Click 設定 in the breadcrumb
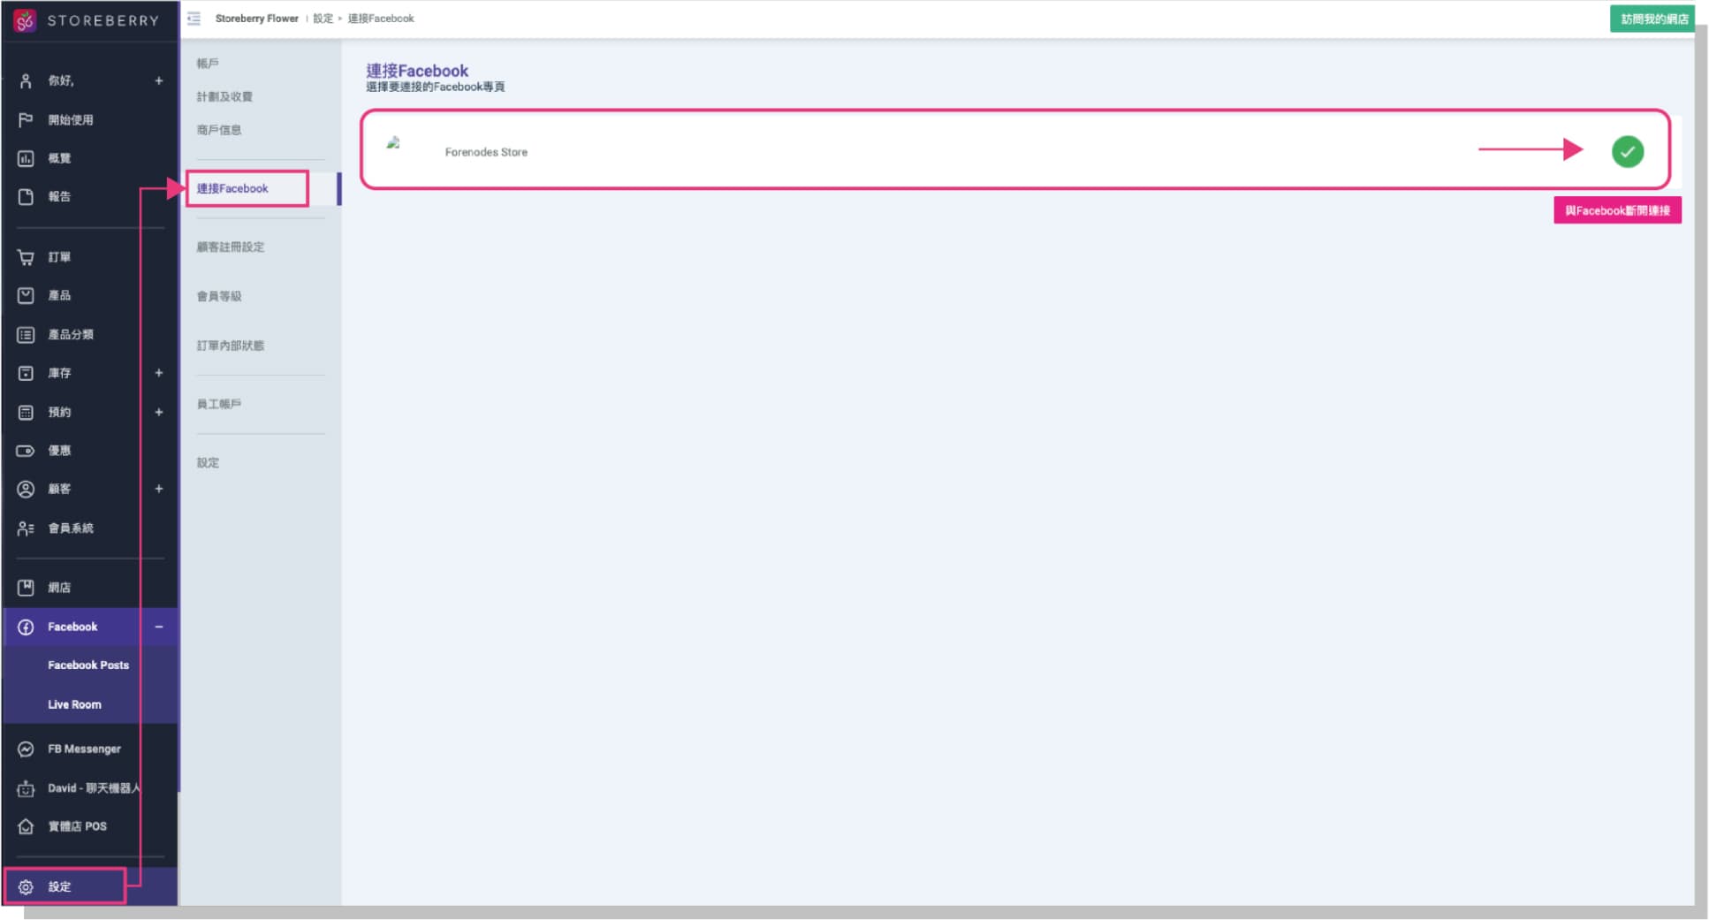This screenshot has height=920, width=1709. click(x=323, y=19)
